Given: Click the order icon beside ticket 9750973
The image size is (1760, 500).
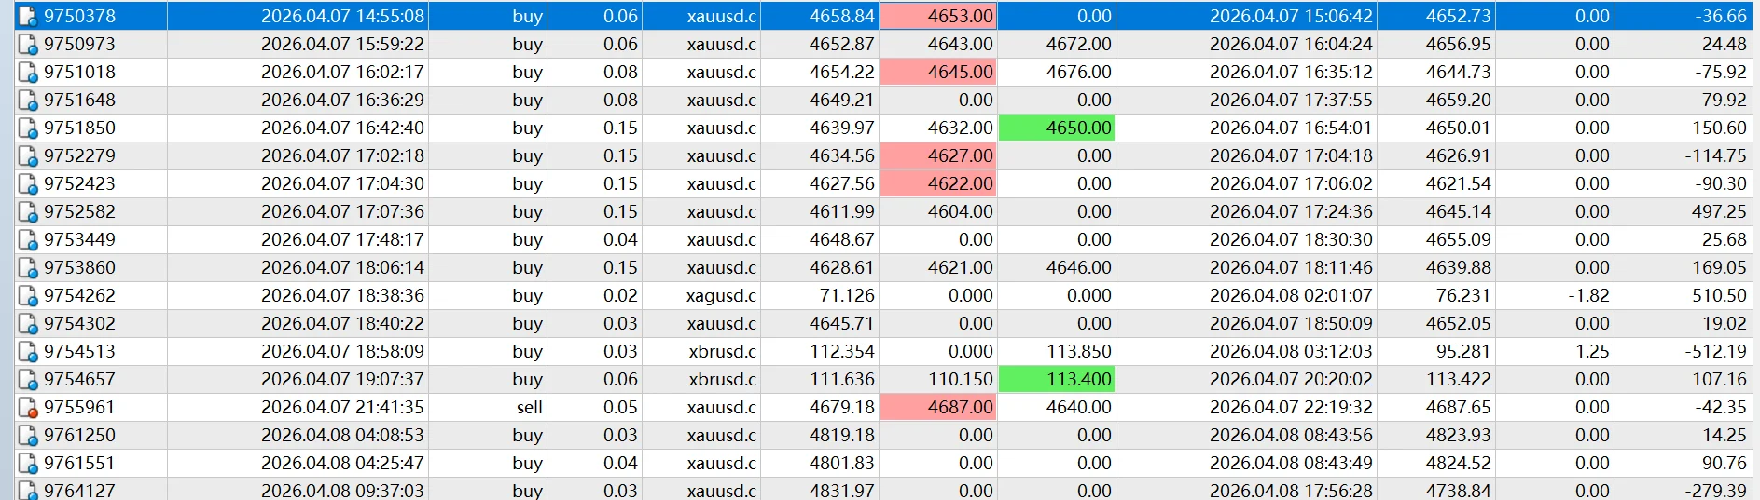Looking at the screenshot, I should [x=29, y=45].
